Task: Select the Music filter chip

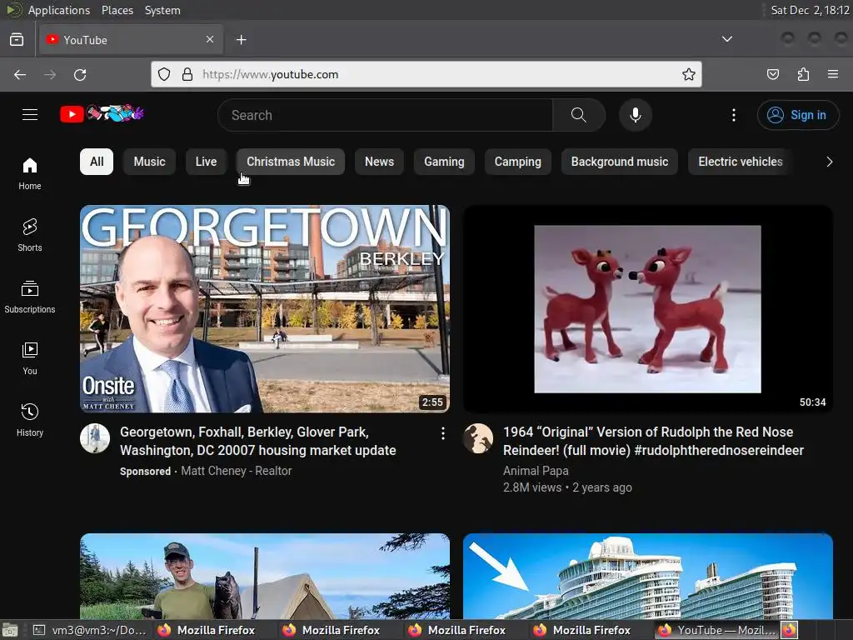Action: coord(150,162)
